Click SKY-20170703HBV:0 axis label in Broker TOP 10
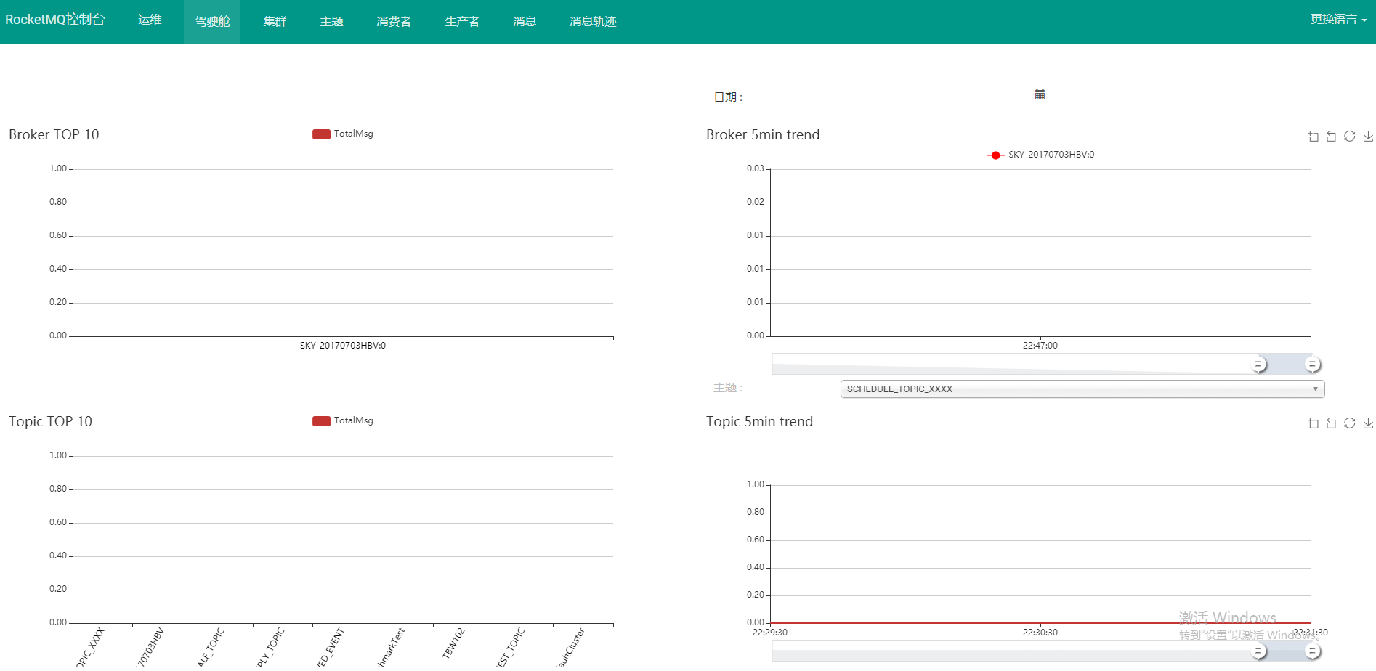This screenshot has width=1376, height=671. [343, 346]
